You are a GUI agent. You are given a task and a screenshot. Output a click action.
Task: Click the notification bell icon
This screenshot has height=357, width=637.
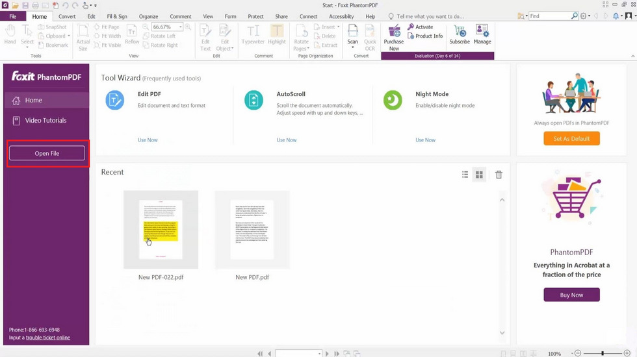[616, 16]
